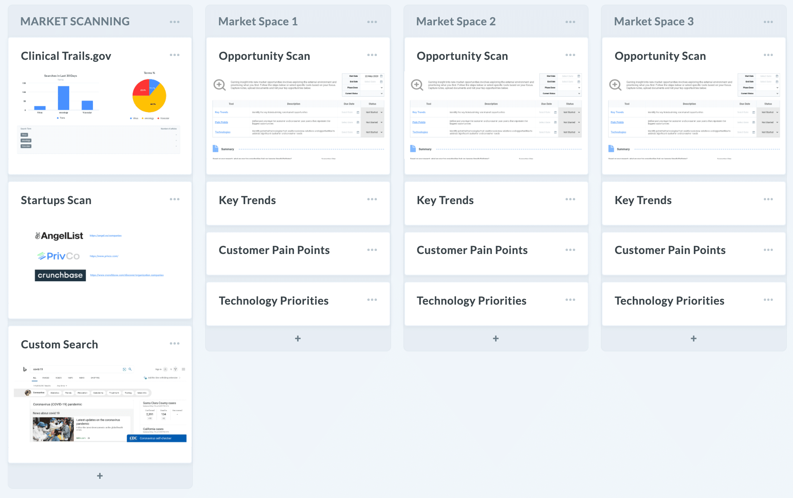This screenshot has height=498, width=793.
Task: Open options menu for Market Space 2 column
Action: (x=570, y=22)
